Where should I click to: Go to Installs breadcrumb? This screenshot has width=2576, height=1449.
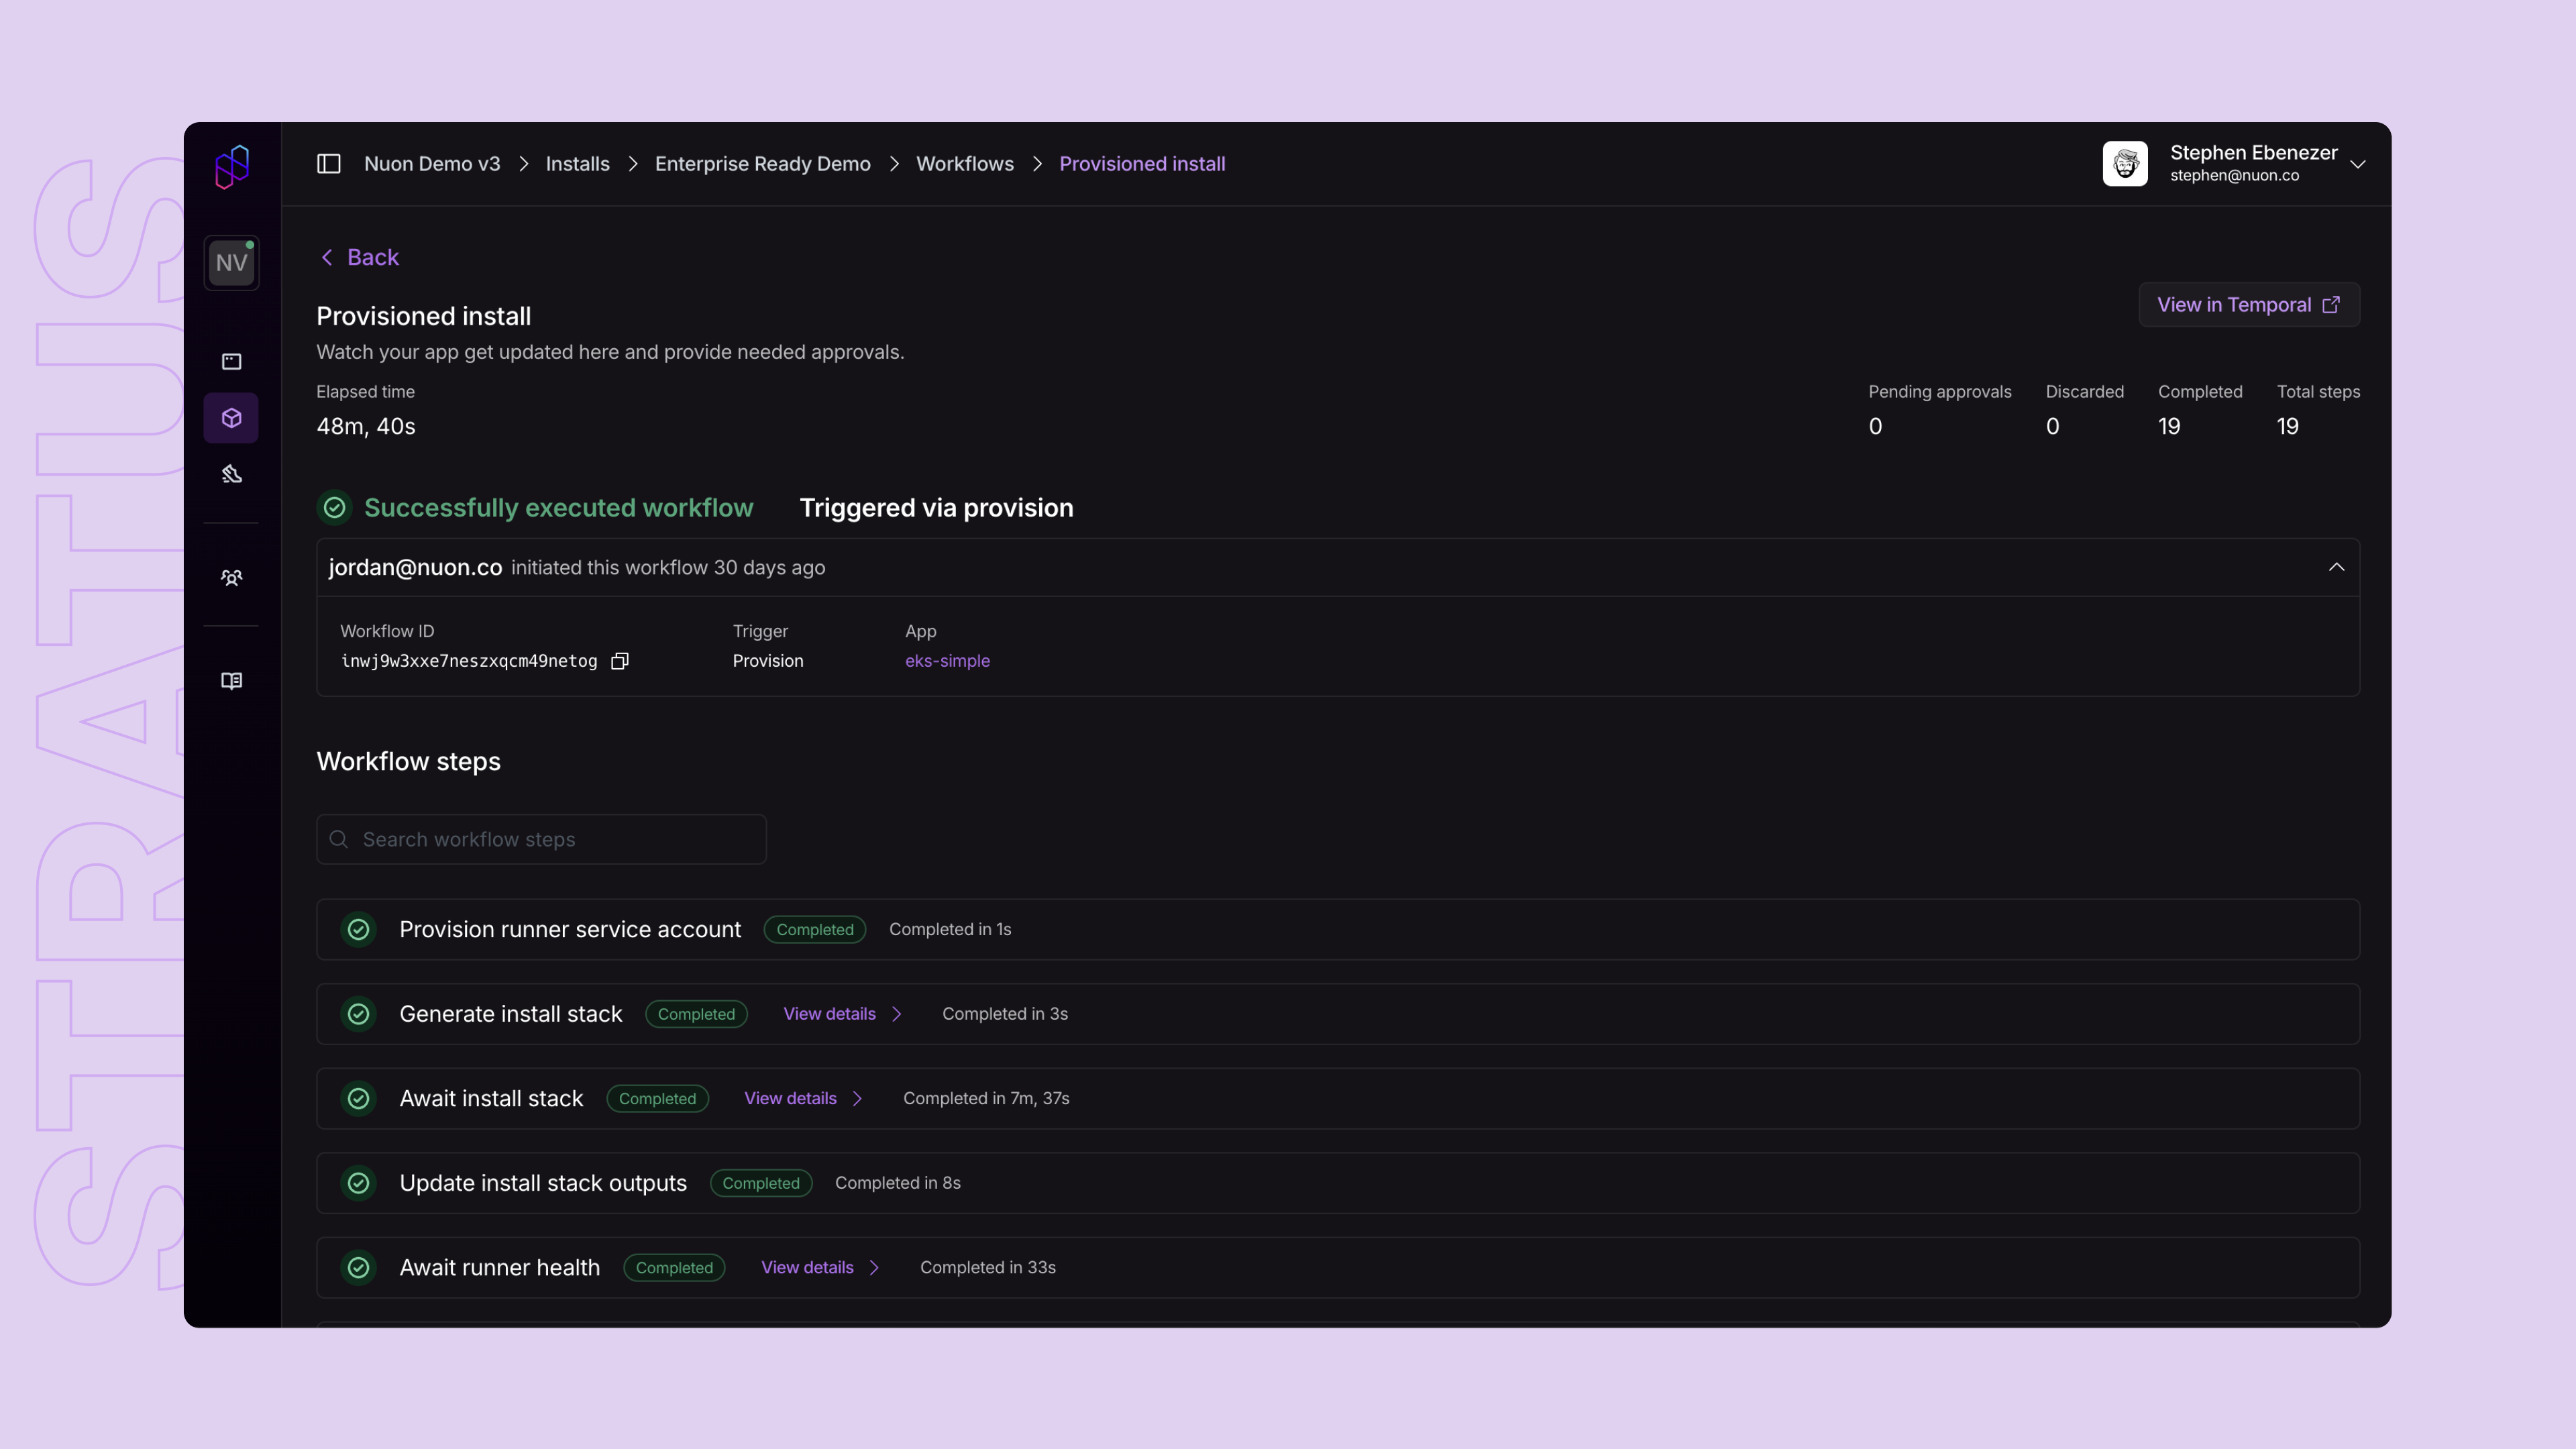[577, 164]
